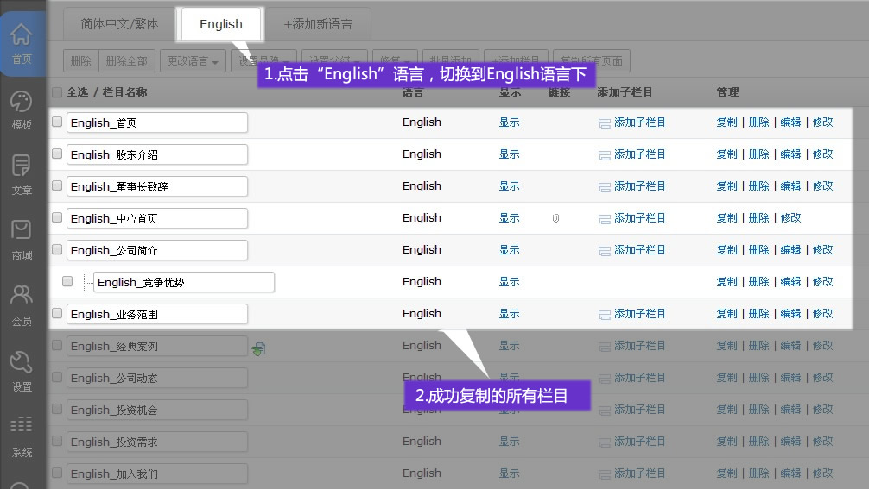Check the 全选 select-all checkbox
Viewport: 869px width, 489px height.
tap(57, 92)
